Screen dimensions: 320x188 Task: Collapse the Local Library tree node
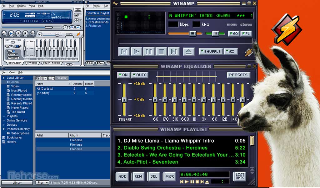coord(3,78)
